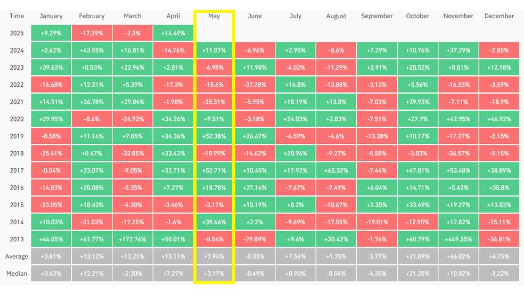Select the May 2021 cell showing -35.31%
This screenshot has height=295, width=524.
point(214,102)
